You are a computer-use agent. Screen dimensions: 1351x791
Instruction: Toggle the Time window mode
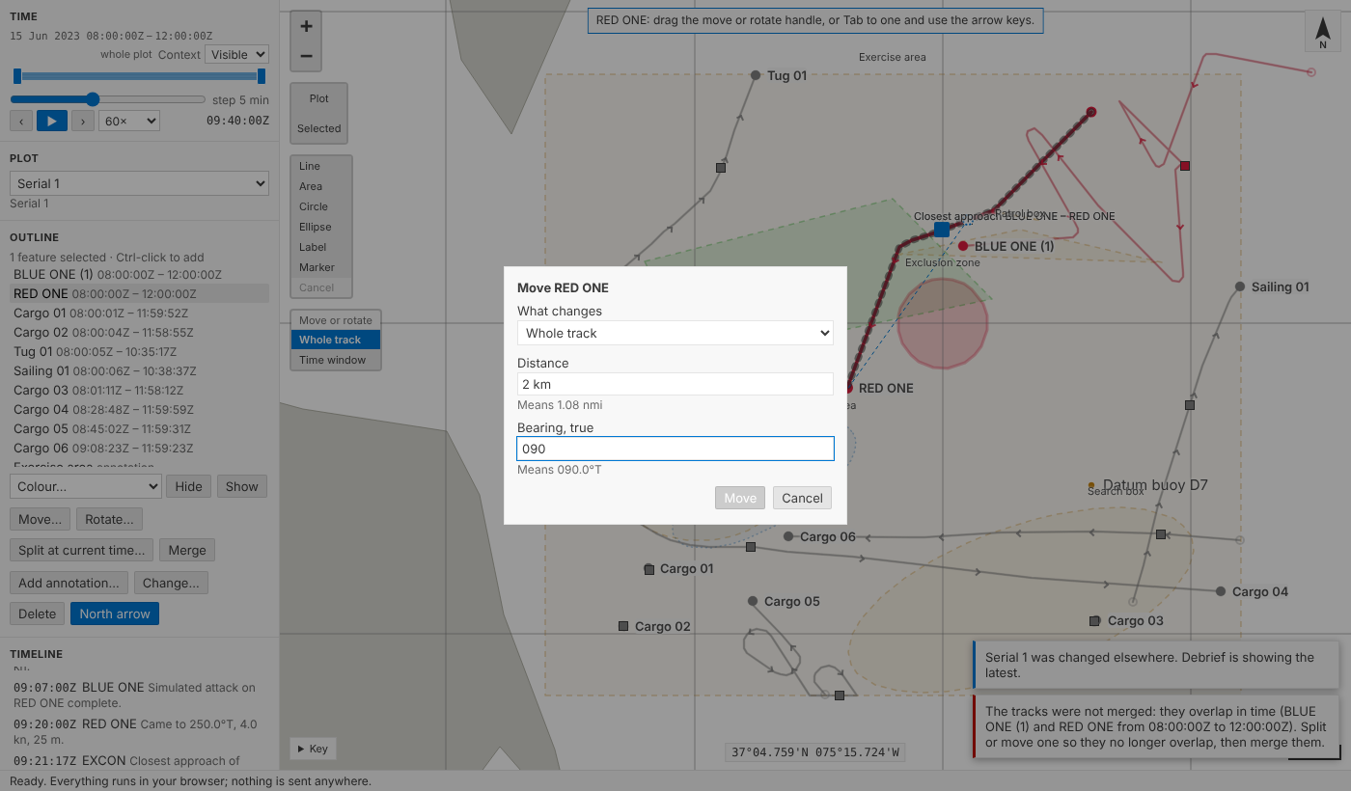click(336, 360)
